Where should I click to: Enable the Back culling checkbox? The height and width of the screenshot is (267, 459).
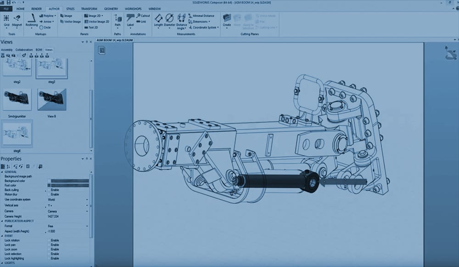point(50,190)
